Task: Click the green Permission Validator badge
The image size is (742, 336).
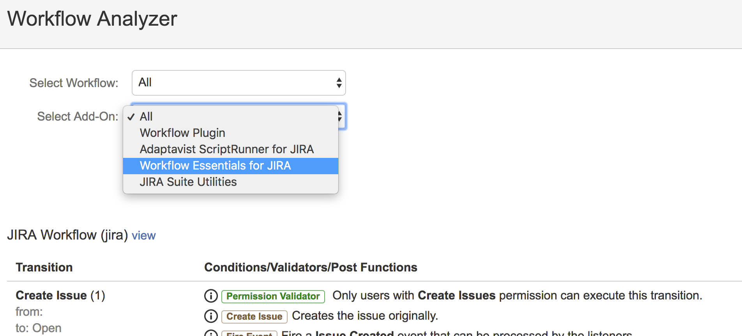Action: pos(273,296)
